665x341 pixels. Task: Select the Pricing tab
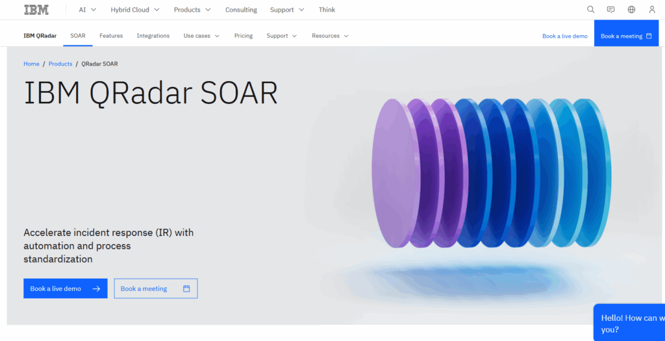(244, 36)
